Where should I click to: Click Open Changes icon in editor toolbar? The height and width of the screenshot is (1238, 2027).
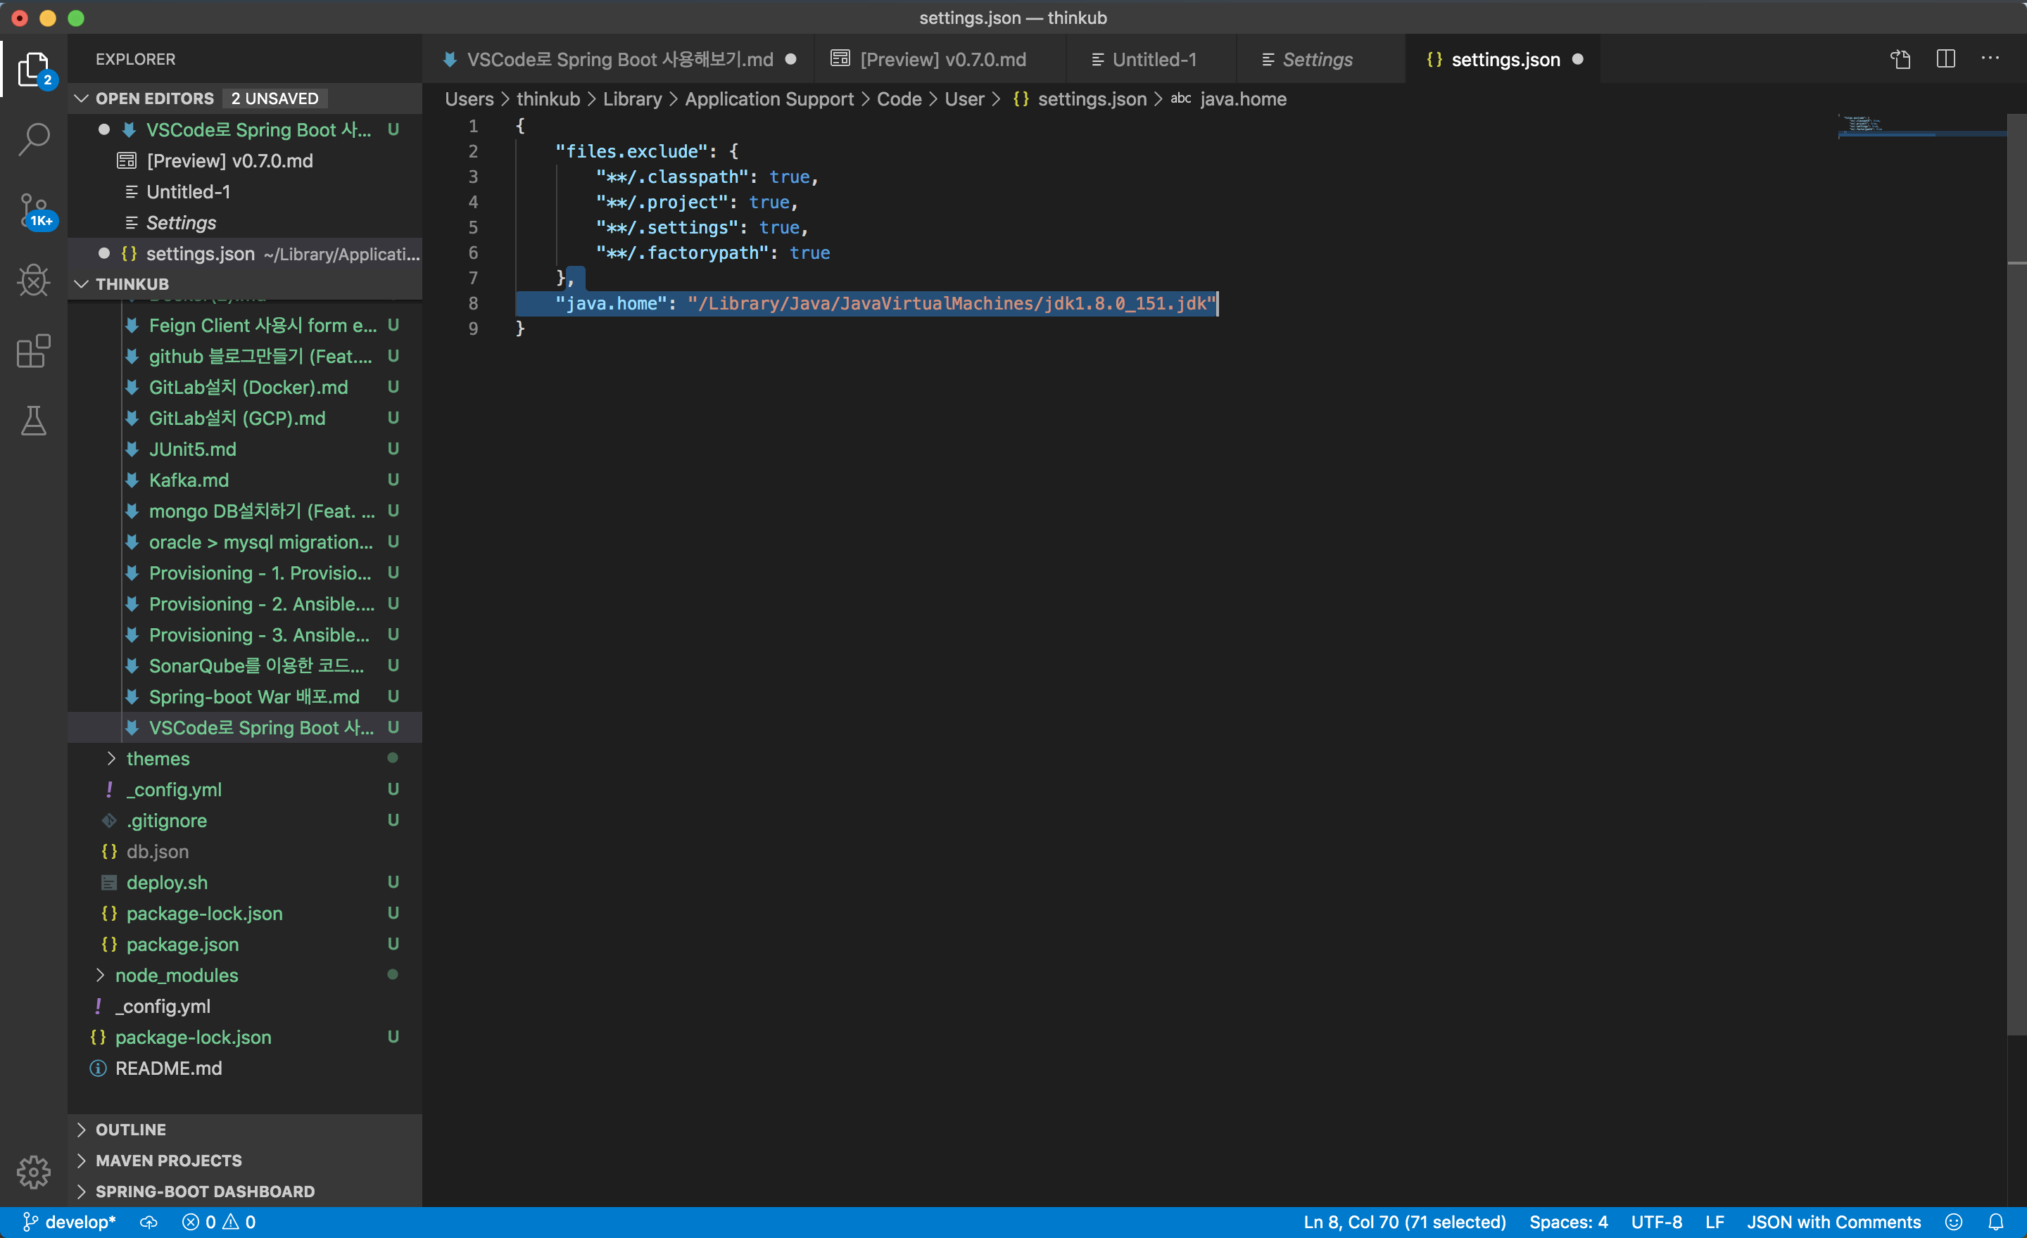point(1900,59)
